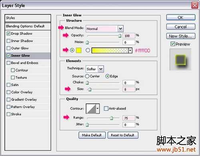Enable the Color Overlay checkbox
Screen dimensions: 200x156
tap(8, 92)
